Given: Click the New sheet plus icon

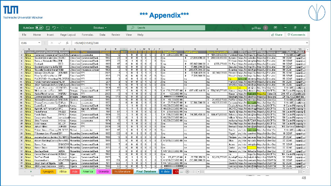Looking at the screenshot, I should [187, 172].
